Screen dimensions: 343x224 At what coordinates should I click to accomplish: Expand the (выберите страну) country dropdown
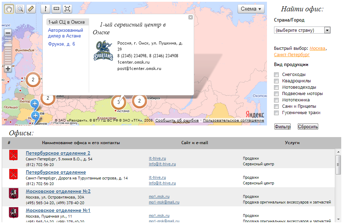(x=302, y=30)
